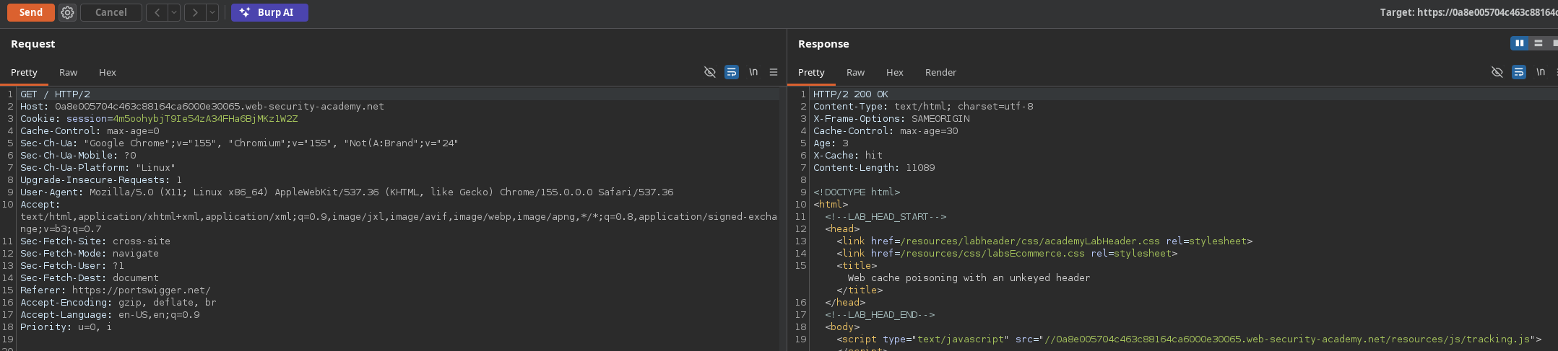
Task: Switch Response view to Raw tab
Action: click(x=855, y=72)
